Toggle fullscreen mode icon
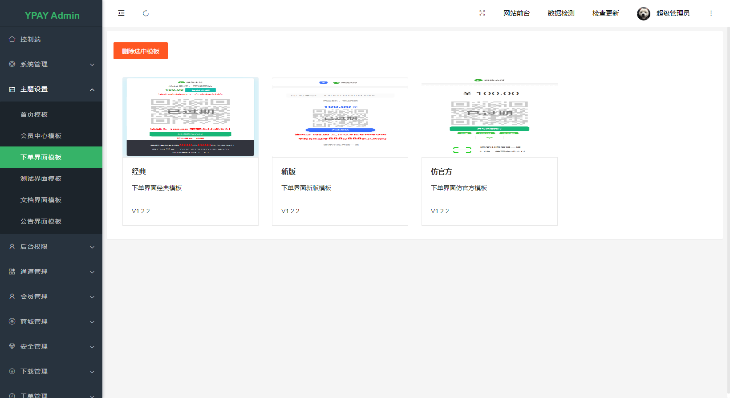Image resolution: width=730 pixels, height=398 pixels. [482, 13]
